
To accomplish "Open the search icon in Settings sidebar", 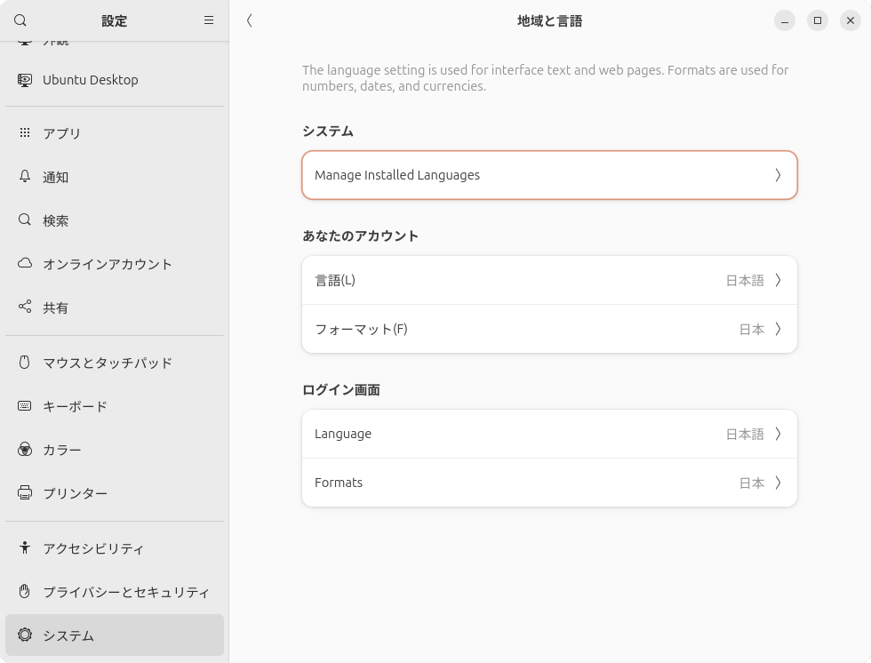I will point(22,20).
